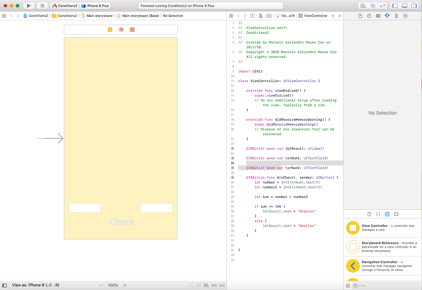Close the assistant editor
Viewport: 422px width, 290px height.
pyautogui.click(x=339, y=16)
